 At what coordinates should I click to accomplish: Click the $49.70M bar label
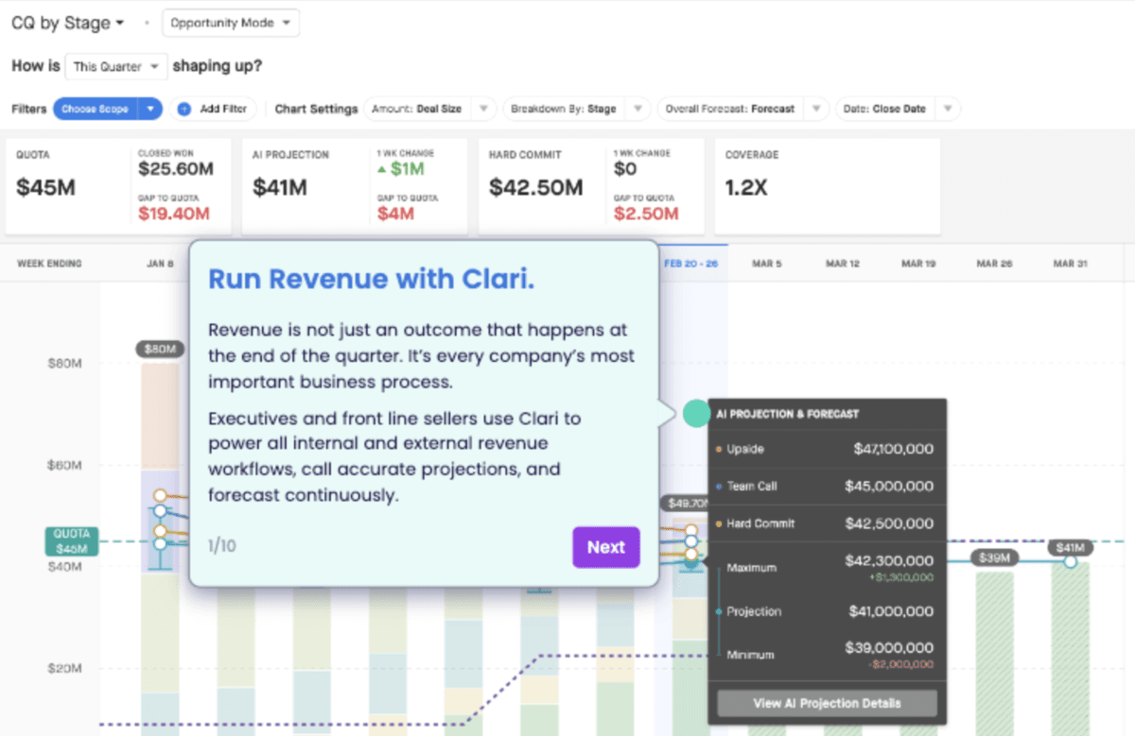688,504
